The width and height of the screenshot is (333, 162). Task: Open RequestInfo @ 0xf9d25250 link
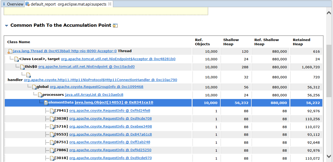click(x=110, y=150)
